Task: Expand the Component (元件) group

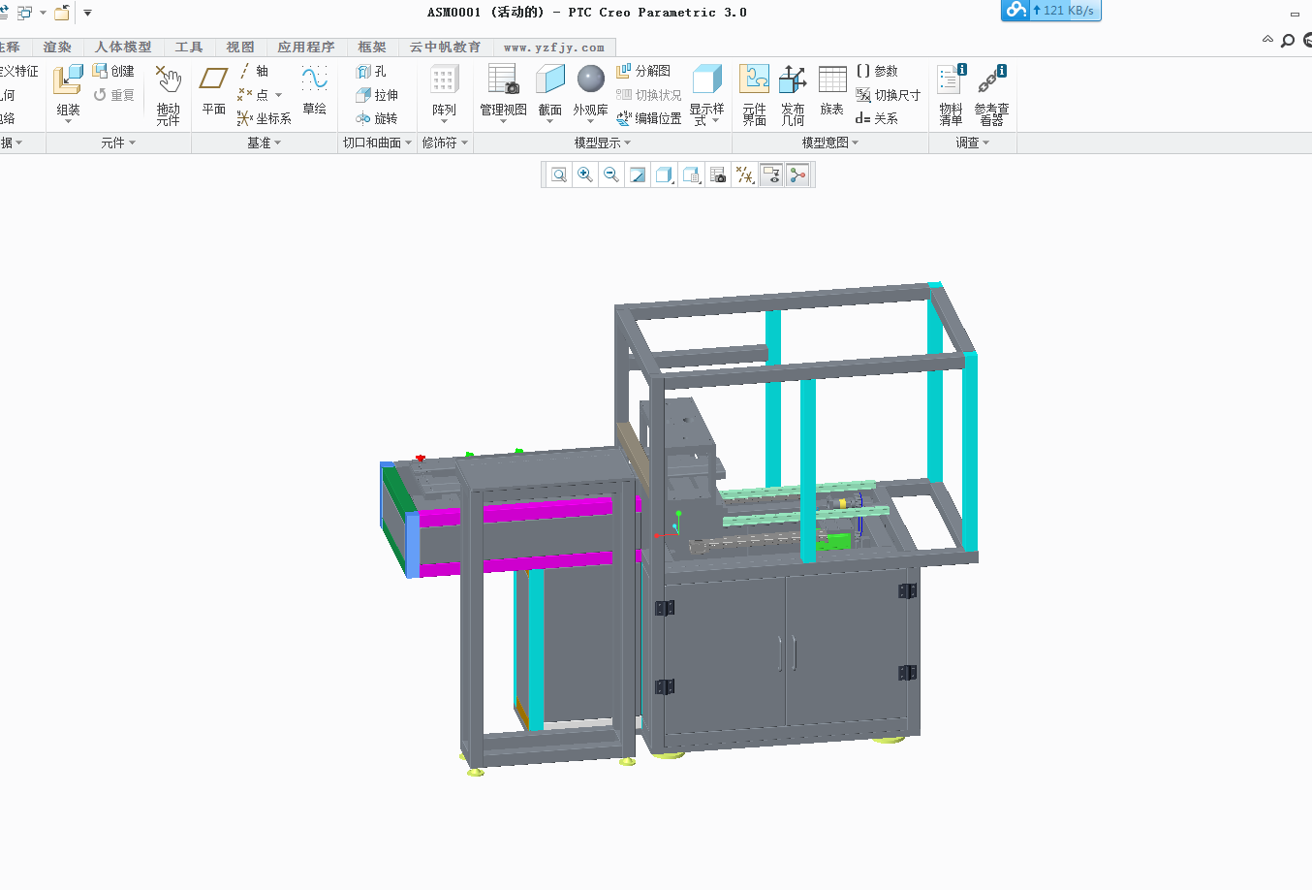Action: click(x=118, y=143)
